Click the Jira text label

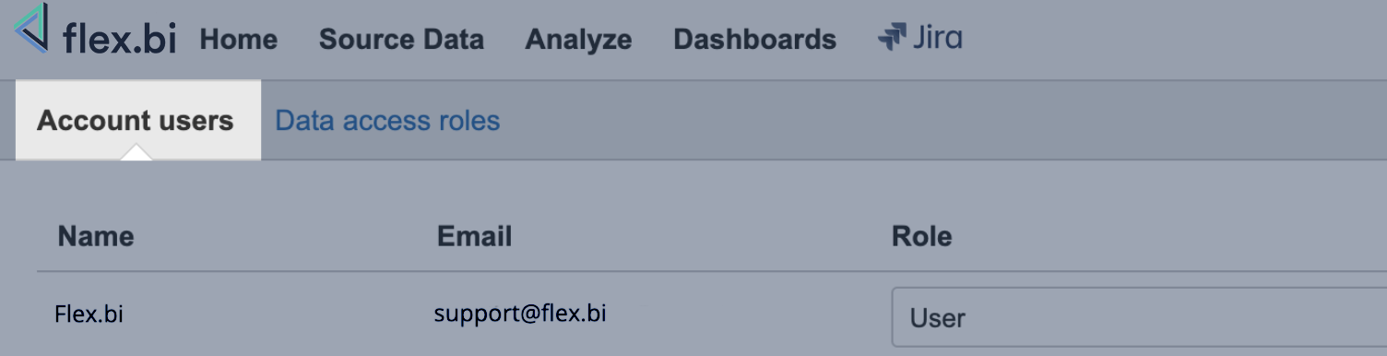937,38
